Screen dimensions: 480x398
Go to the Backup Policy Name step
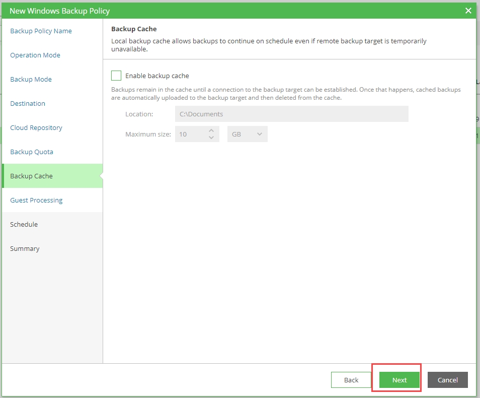[41, 31]
